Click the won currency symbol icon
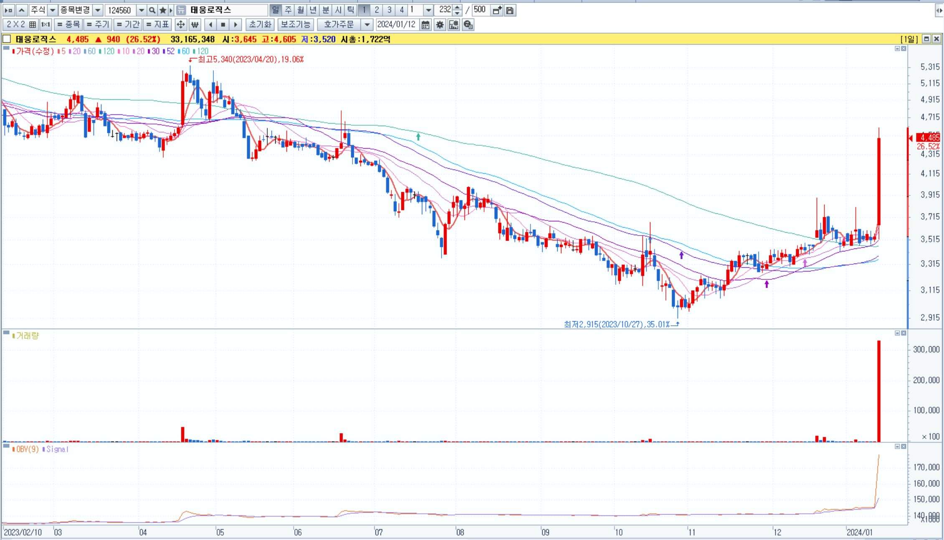The height and width of the screenshot is (540, 944). (195, 25)
